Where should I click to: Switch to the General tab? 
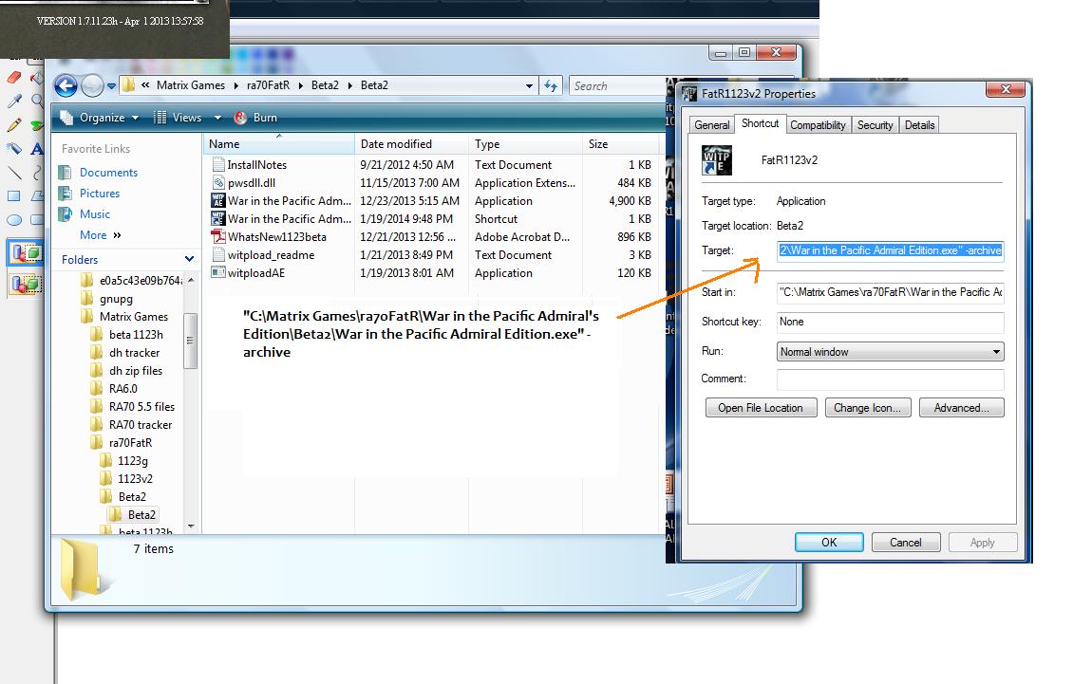click(712, 125)
